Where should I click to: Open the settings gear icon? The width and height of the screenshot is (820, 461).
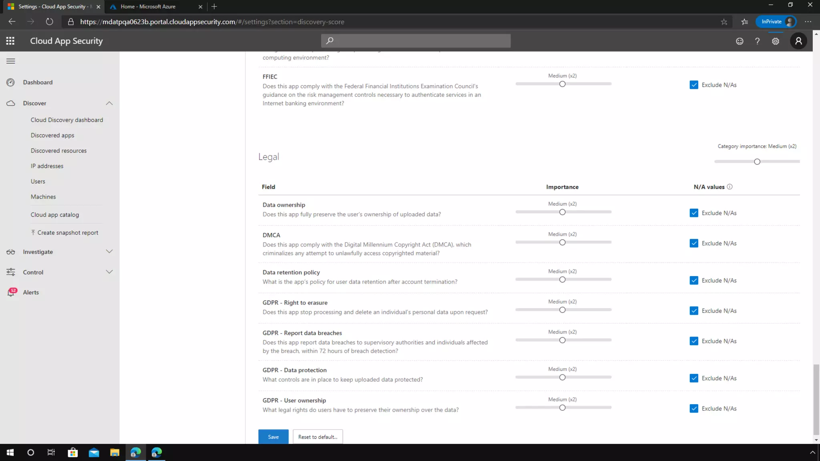776,41
